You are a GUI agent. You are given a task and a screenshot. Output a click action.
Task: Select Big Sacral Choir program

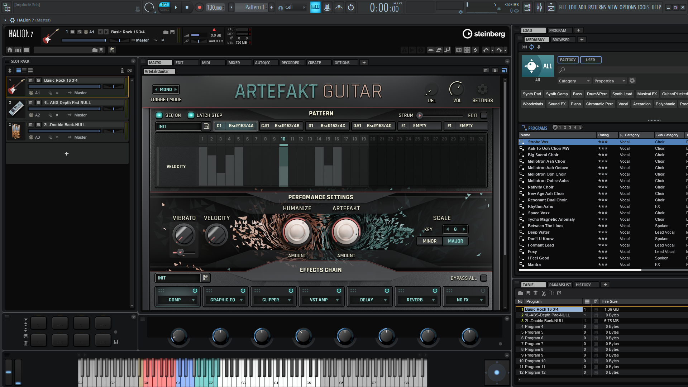[543, 155]
